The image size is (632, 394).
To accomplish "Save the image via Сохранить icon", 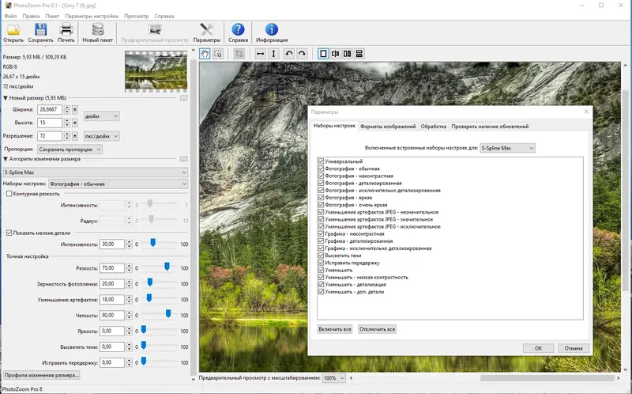I will point(41,32).
